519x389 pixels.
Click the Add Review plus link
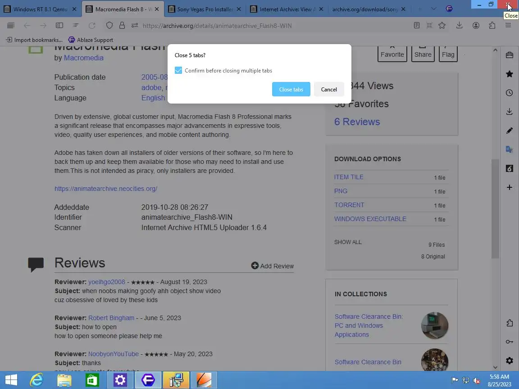tap(273, 266)
